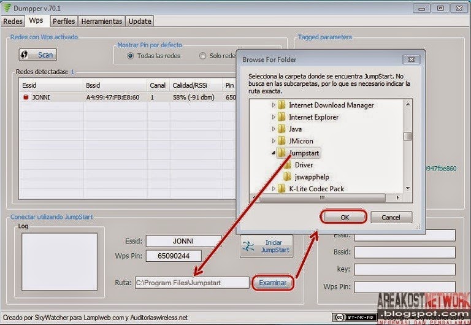Image resolution: width=471 pixels, height=325 pixels.
Task: Select the Solo redes radio option
Action: (x=202, y=56)
